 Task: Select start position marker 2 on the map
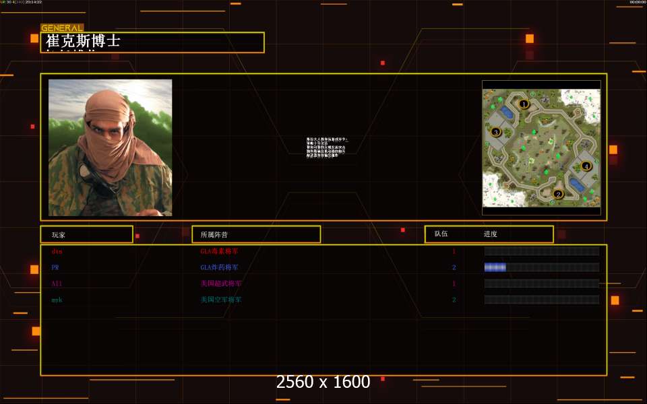point(558,194)
